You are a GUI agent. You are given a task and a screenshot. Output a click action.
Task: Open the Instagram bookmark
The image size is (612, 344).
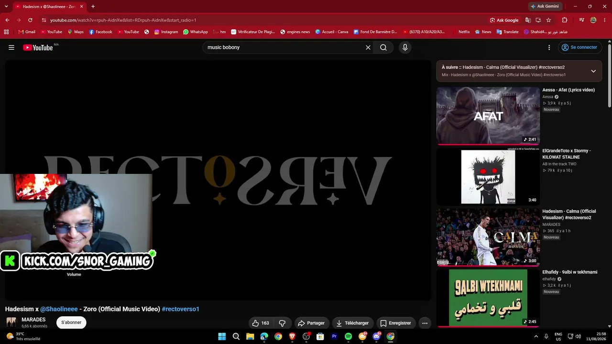pos(166,32)
